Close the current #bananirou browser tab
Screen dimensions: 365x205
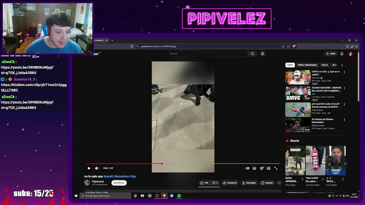[x=107, y=40]
